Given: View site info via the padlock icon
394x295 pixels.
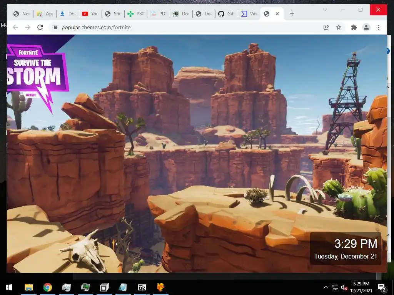Looking at the screenshot, I should 55,27.
